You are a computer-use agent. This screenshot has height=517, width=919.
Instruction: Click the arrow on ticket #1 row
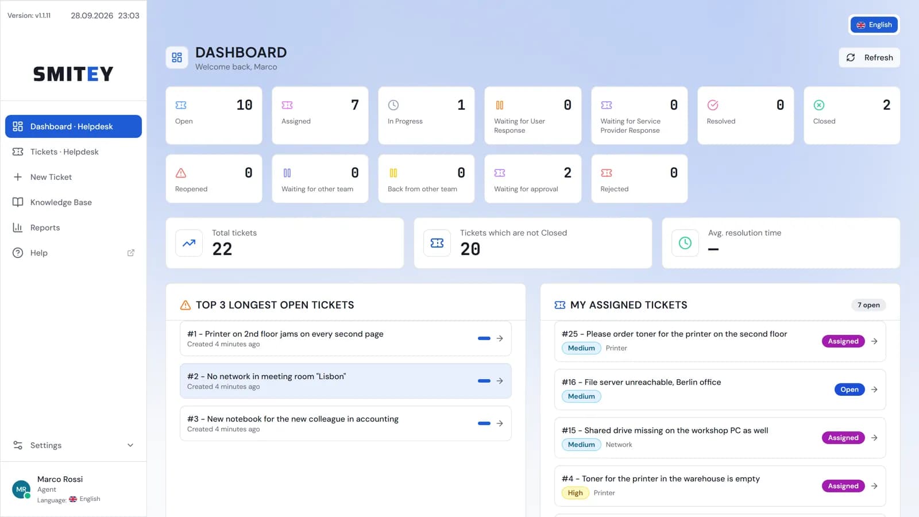click(500, 338)
